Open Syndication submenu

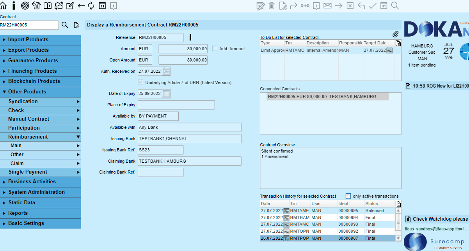pyautogui.click(x=41, y=102)
